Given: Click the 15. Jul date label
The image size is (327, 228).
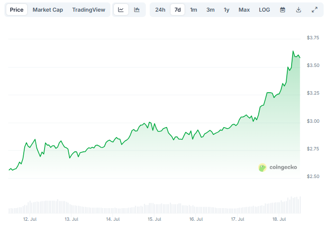Looking at the screenshot, I should pyautogui.click(x=155, y=219).
